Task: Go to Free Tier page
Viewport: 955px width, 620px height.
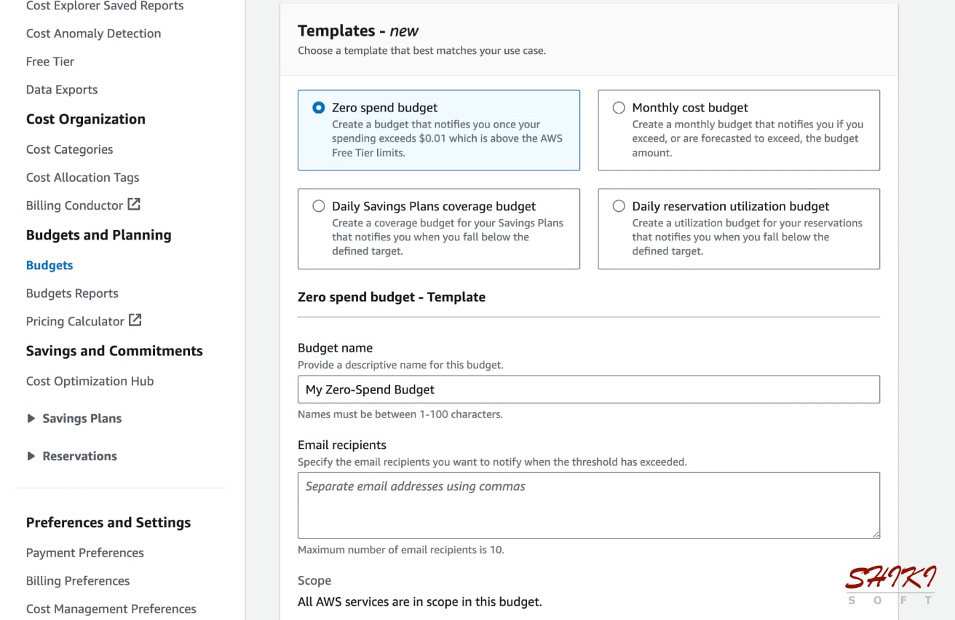Action: (x=50, y=61)
